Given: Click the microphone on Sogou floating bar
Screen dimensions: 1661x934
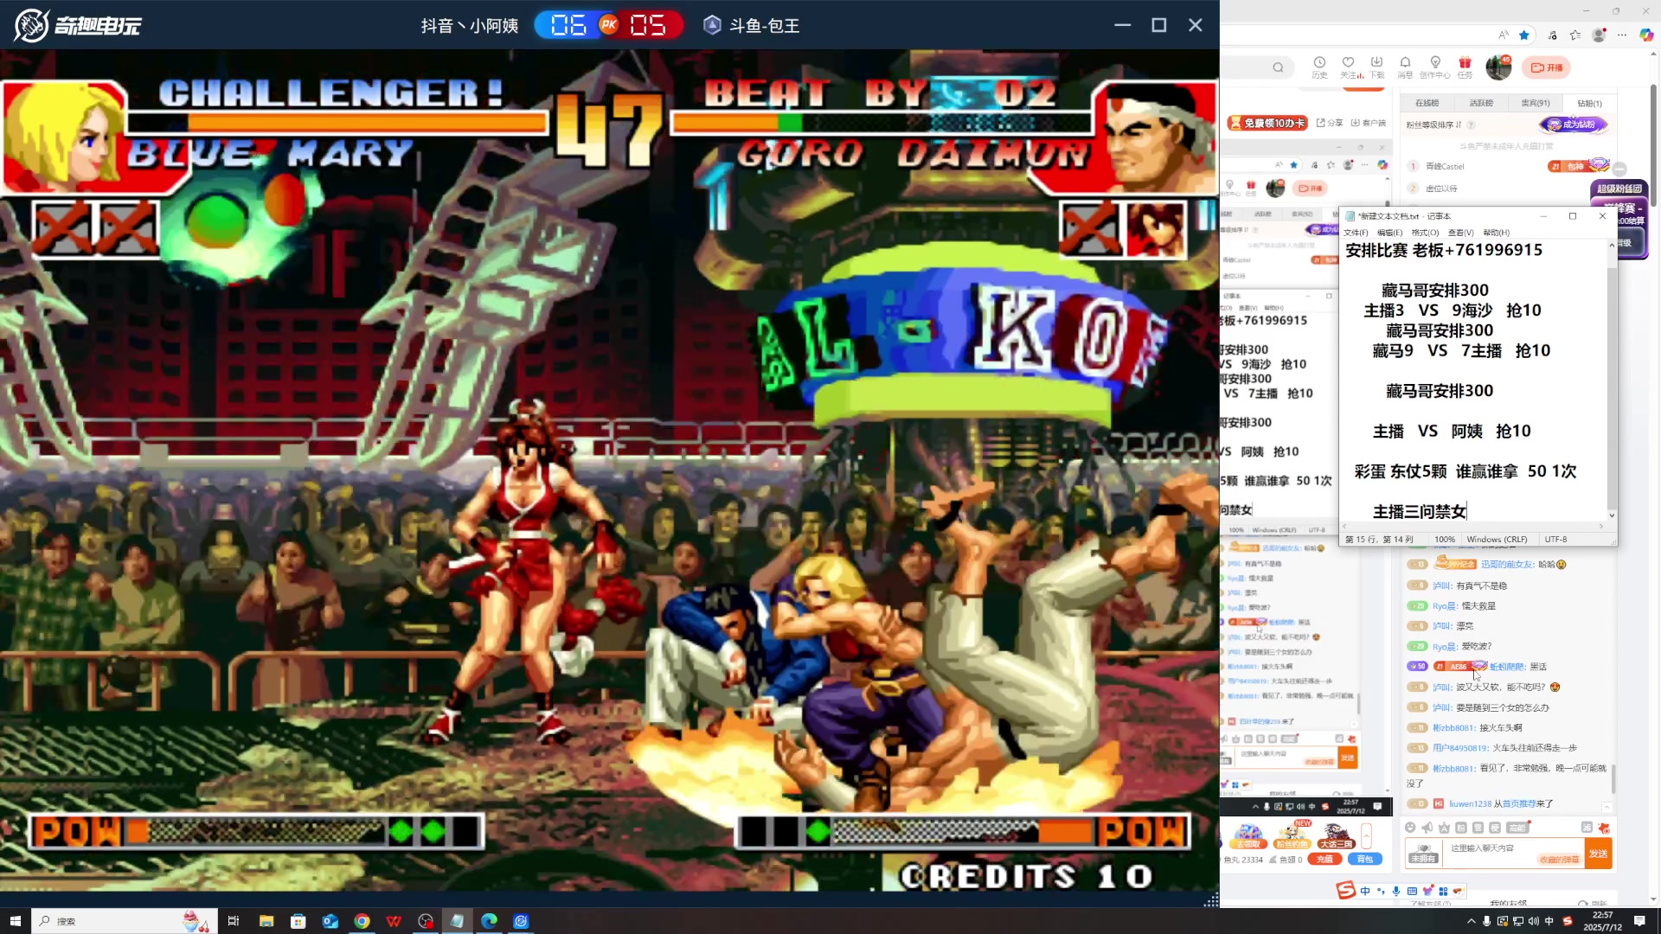Looking at the screenshot, I should pos(1396,891).
